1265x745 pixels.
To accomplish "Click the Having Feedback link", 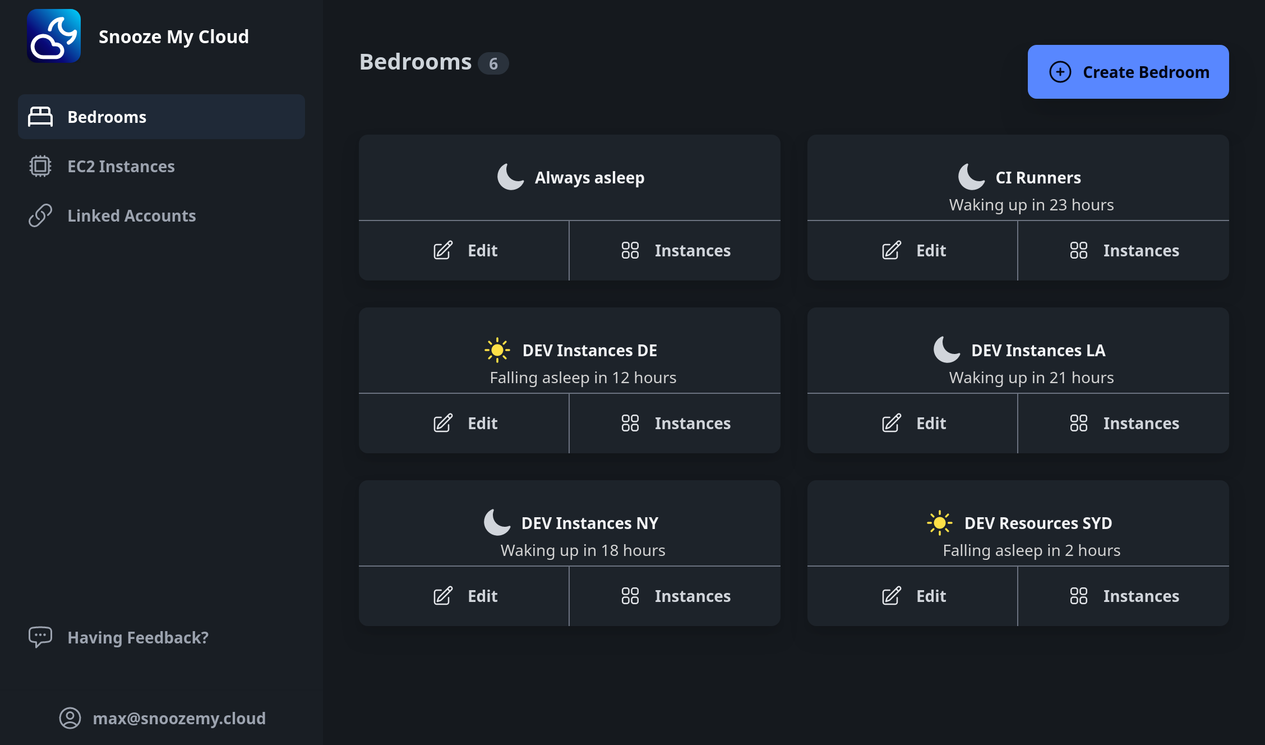I will (x=138, y=637).
